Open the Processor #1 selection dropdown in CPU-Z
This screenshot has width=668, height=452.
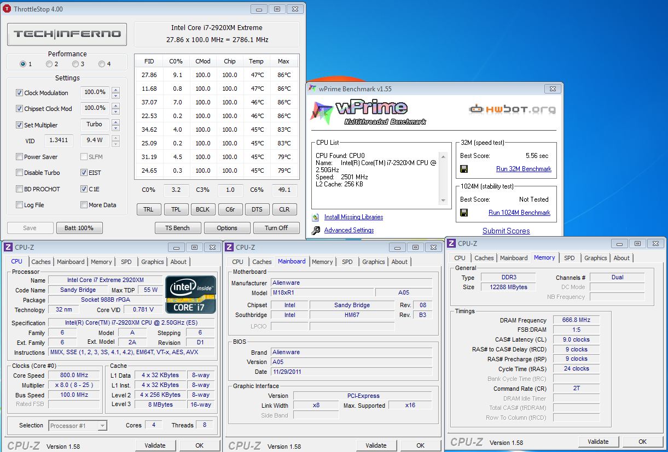(x=78, y=425)
